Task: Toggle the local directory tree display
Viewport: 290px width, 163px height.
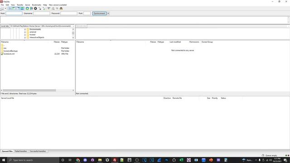Action: 14,9
